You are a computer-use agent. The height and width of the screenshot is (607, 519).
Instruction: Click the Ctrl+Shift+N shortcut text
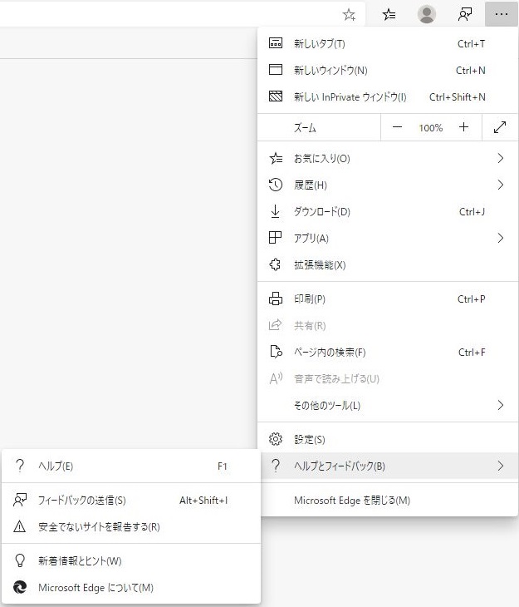(x=457, y=96)
